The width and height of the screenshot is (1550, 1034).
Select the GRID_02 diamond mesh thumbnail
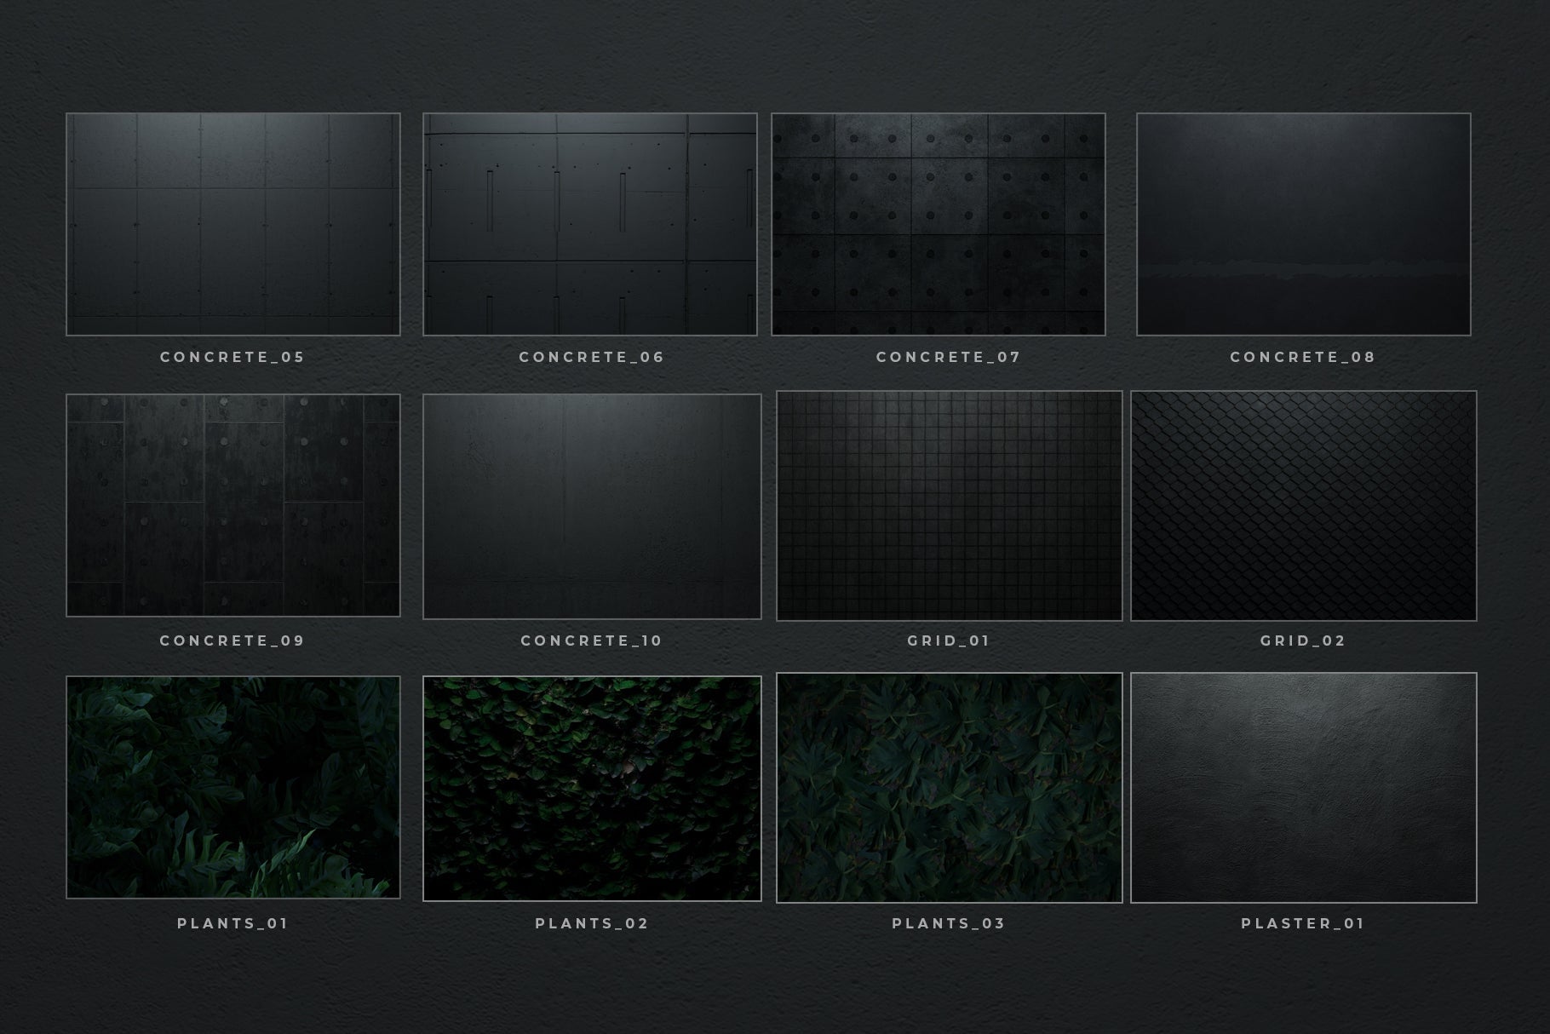pos(1303,506)
